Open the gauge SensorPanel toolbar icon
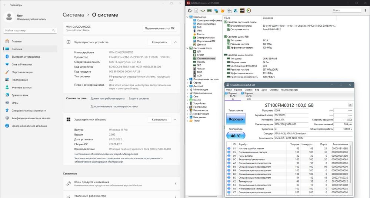This screenshot has height=198, width=370. point(249,11)
